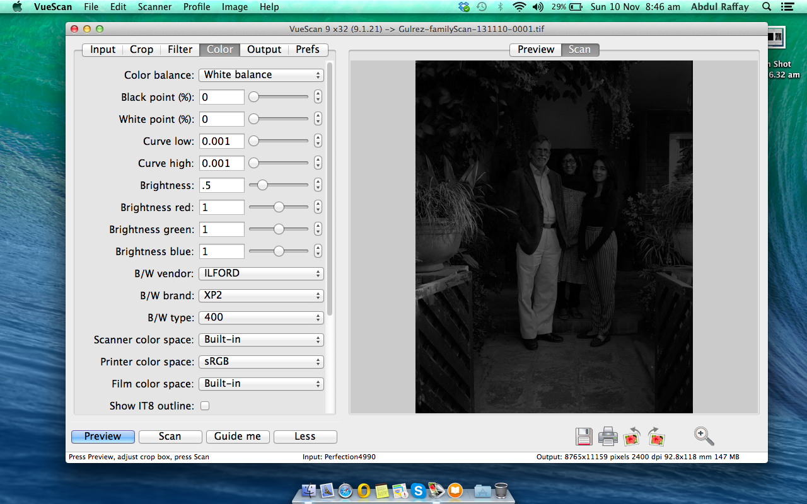Click the volume icon in the menu bar
This screenshot has height=504, width=807.
pos(537,7)
